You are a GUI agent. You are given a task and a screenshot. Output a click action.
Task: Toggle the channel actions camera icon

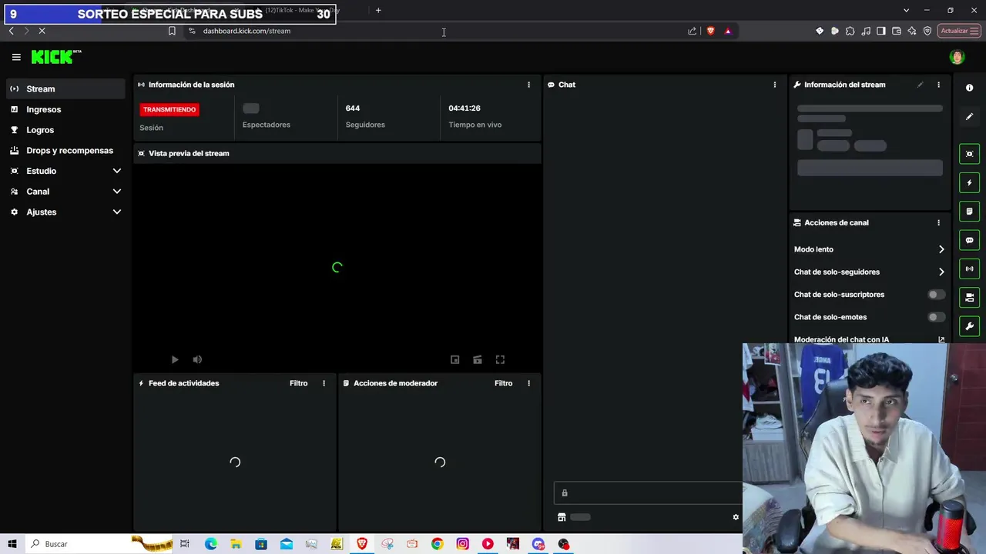click(969, 297)
